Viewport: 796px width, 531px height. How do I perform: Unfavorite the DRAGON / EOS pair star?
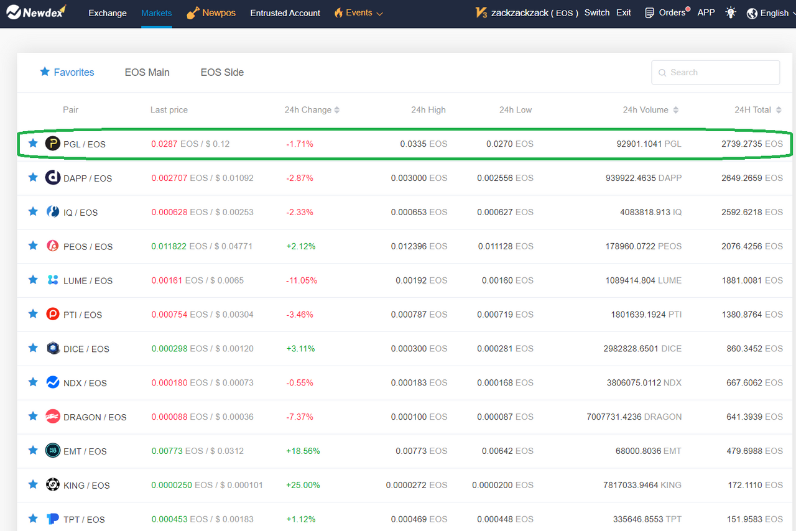tap(33, 416)
